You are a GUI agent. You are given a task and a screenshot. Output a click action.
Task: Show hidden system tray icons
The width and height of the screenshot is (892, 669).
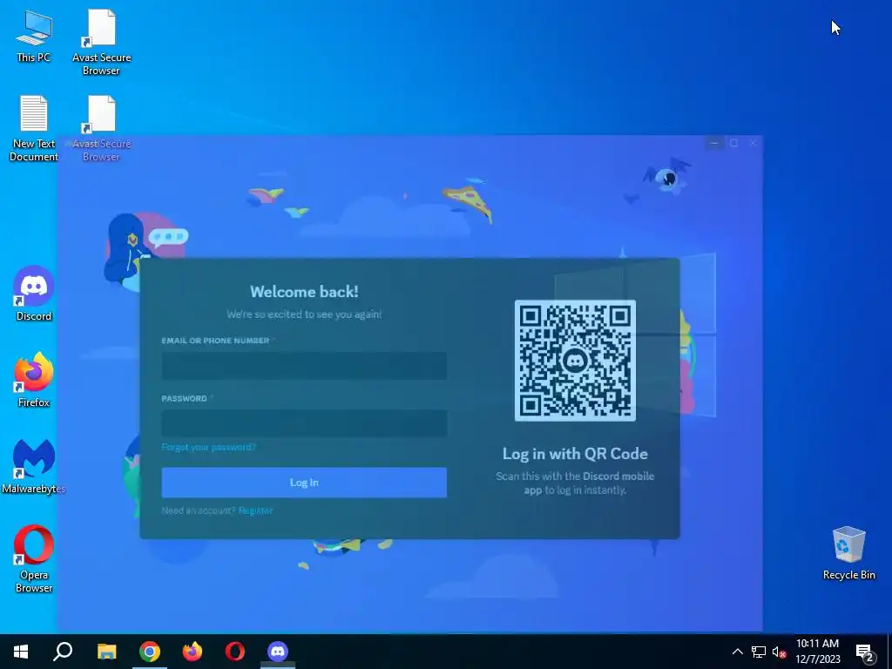tap(737, 652)
